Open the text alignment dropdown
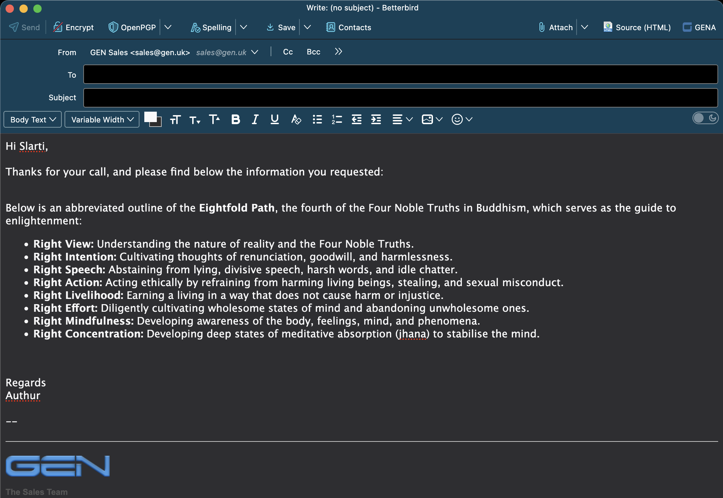Screen dimensions: 723x498 pyautogui.click(x=402, y=120)
